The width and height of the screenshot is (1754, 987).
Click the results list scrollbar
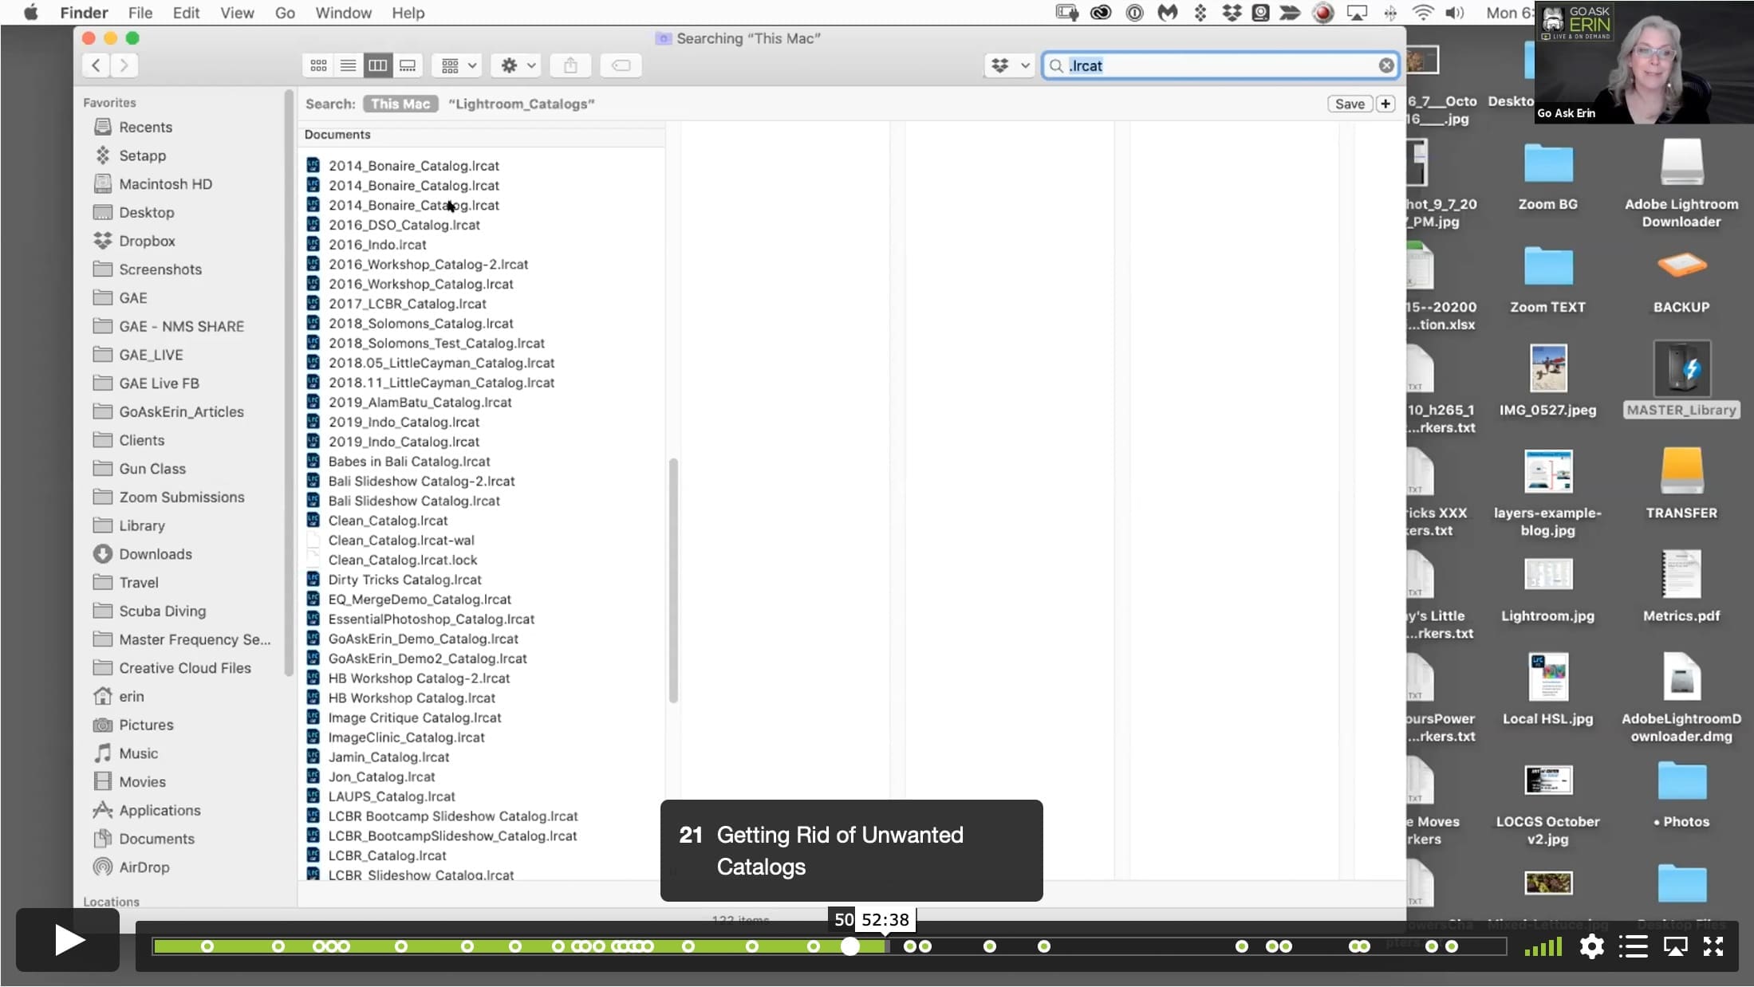(x=673, y=580)
